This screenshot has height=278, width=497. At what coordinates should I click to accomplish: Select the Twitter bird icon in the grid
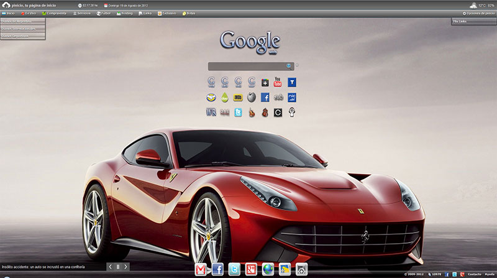238,113
